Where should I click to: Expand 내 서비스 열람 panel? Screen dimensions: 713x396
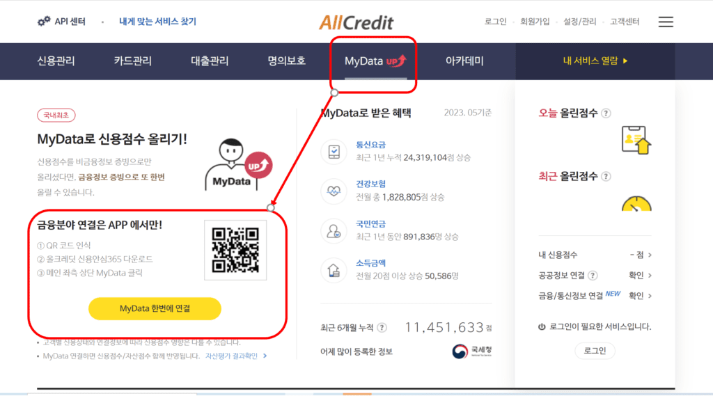pos(595,61)
